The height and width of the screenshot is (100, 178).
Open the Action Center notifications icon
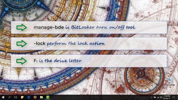coord(174,97)
